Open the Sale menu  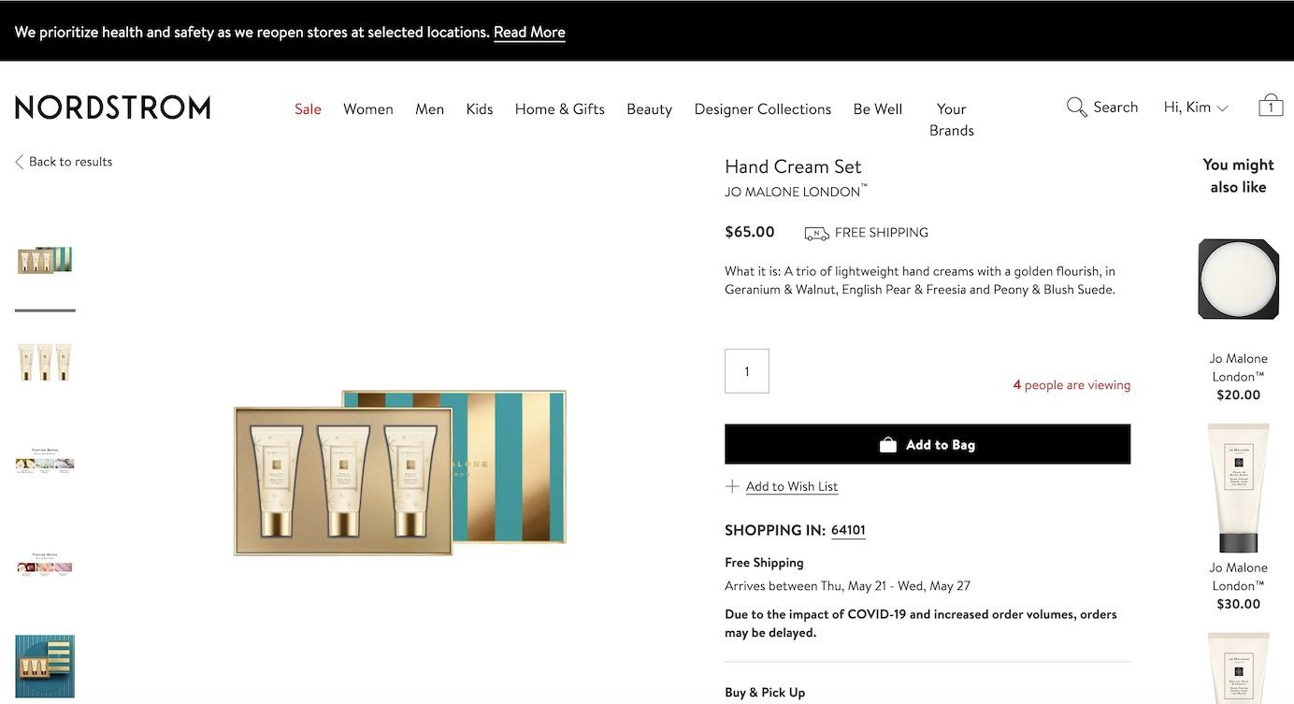[308, 109]
